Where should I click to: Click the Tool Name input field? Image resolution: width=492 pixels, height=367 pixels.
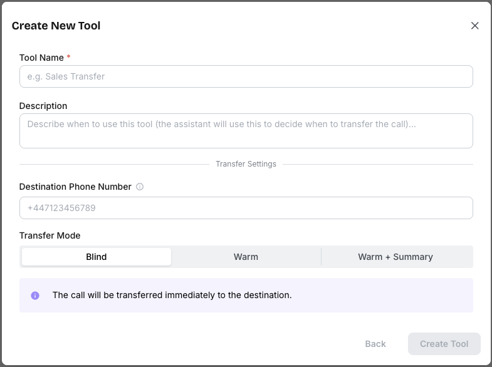[x=246, y=76]
